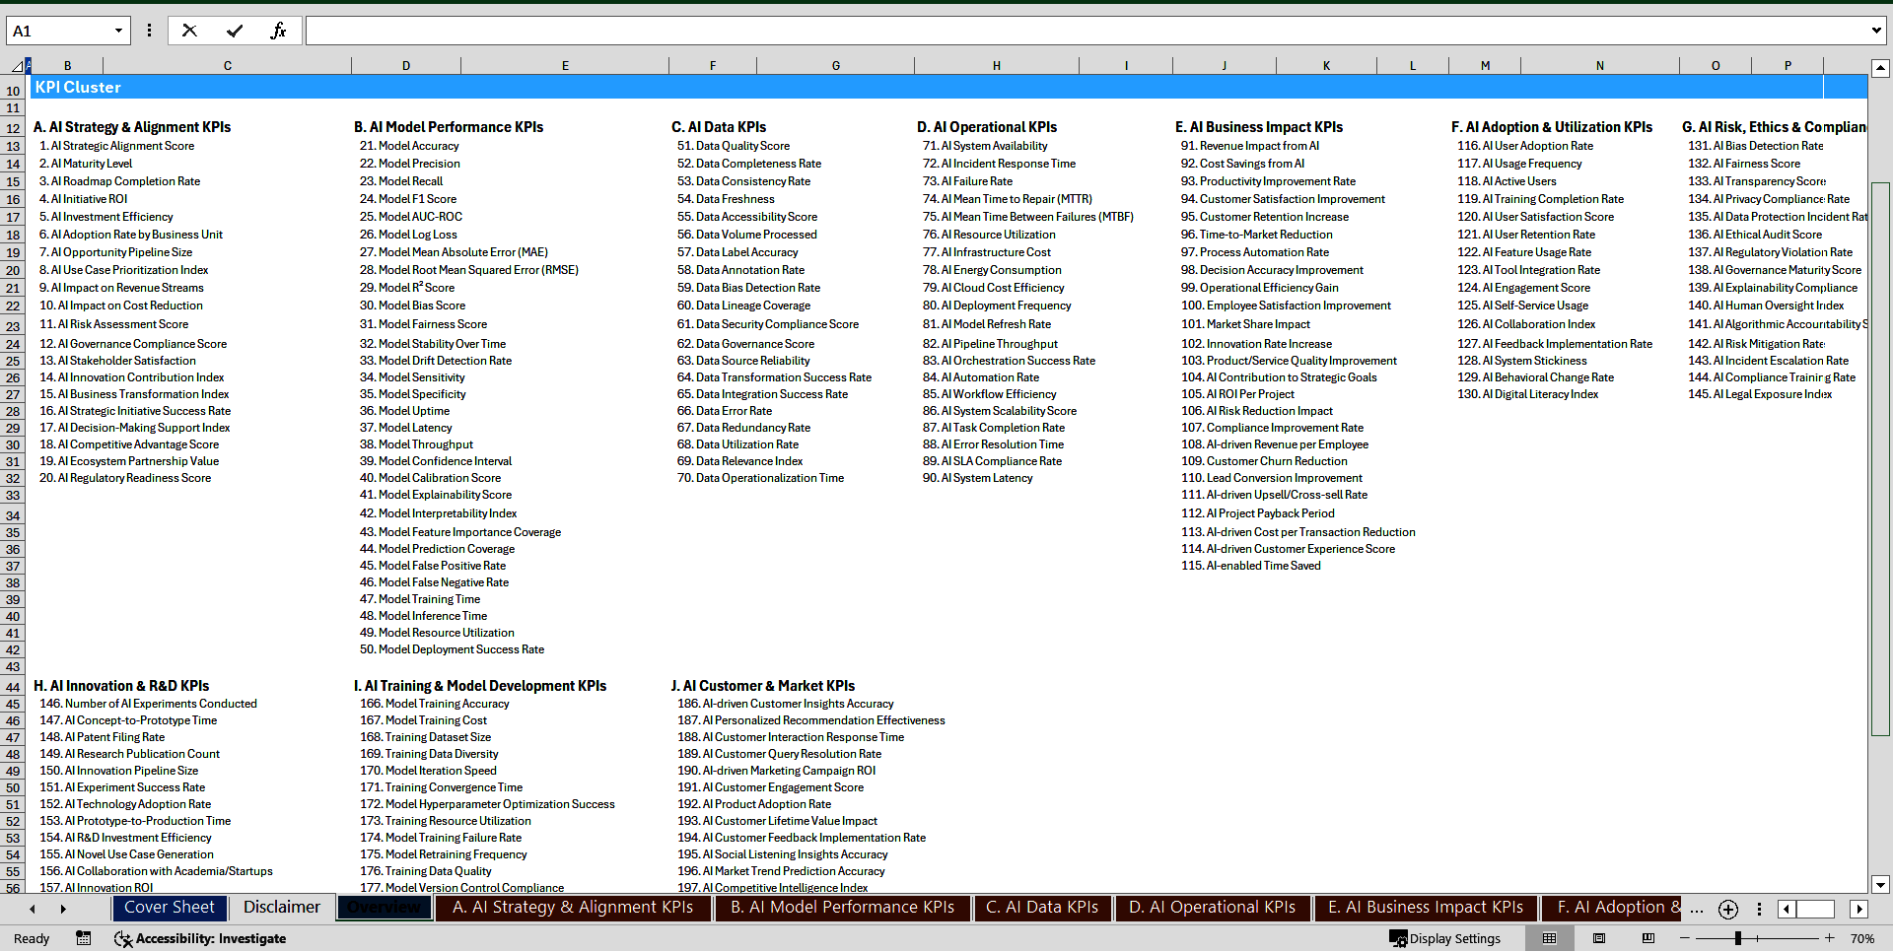
Task: Select Normal view in the status bar
Action: click(1549, 938)
